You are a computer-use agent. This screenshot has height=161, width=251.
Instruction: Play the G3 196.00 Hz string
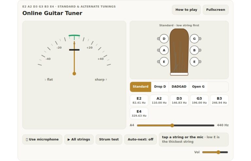(199, 100)
